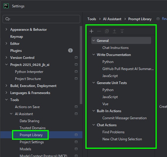Click inside the settings search field

[x=41, y=19]
